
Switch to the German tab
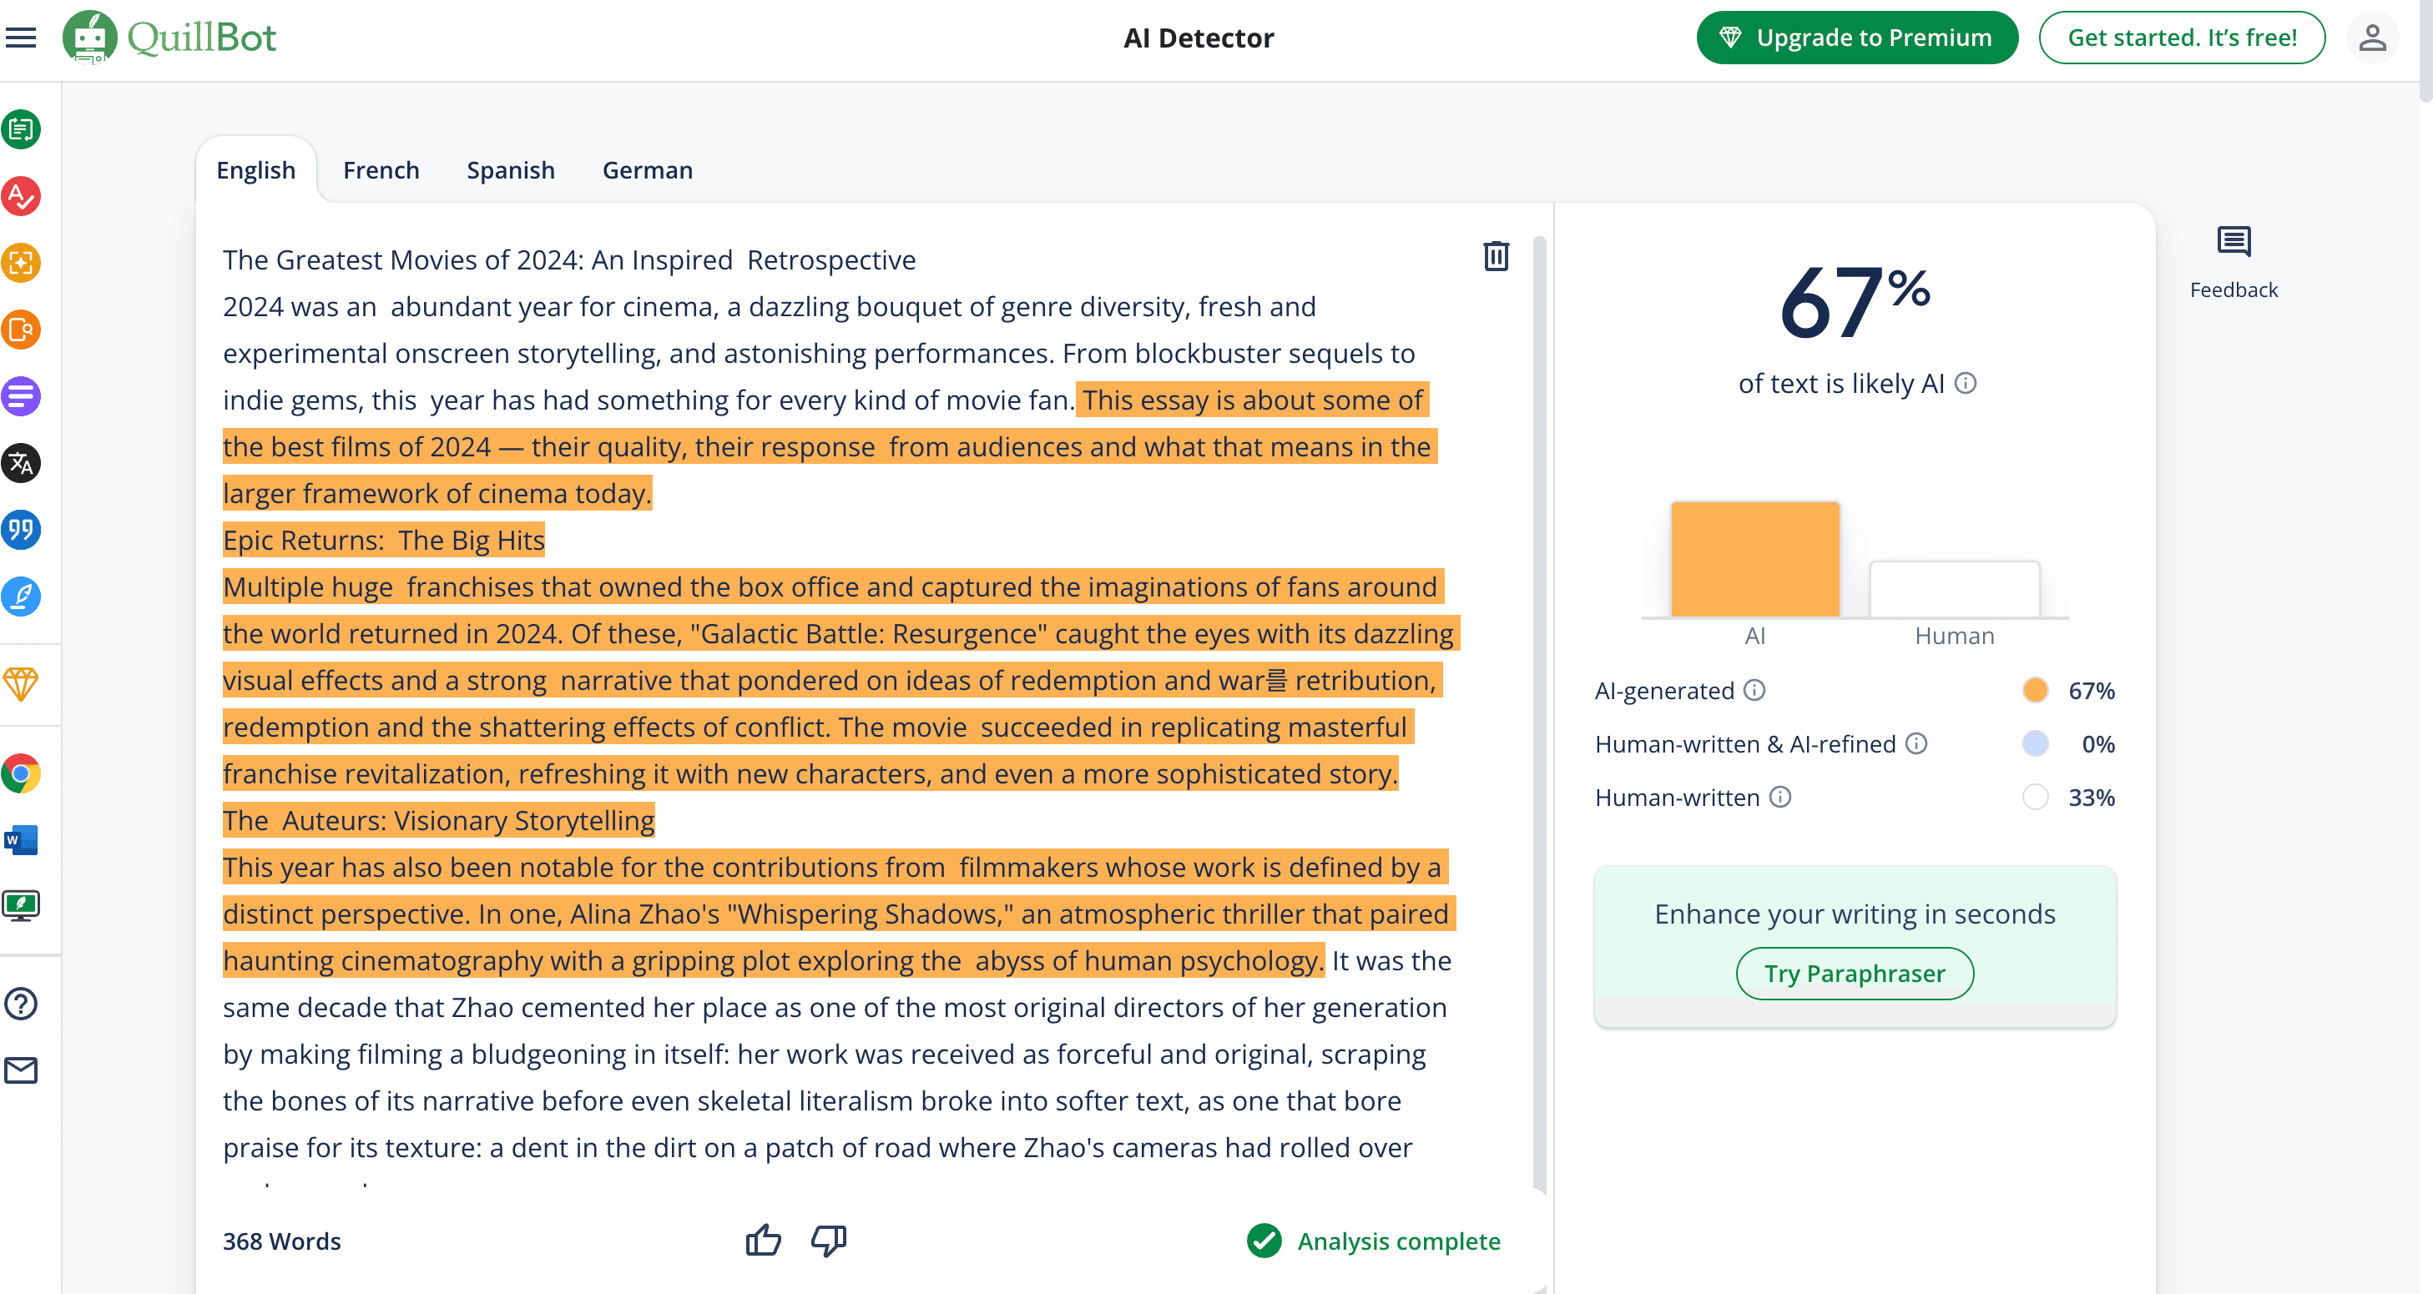point(647,170)
